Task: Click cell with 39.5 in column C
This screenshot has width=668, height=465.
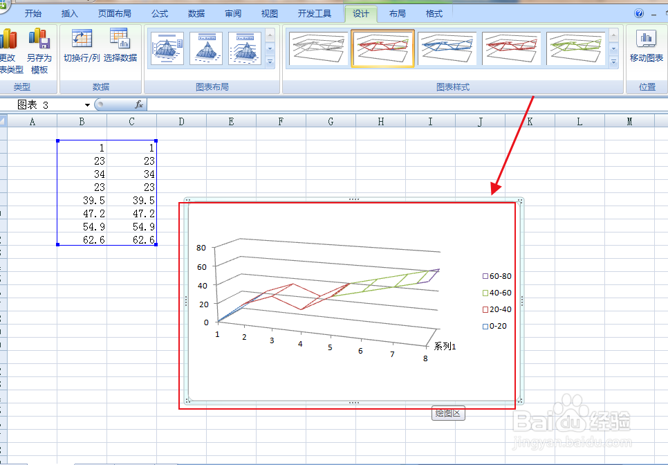Action: coord(131,200)
